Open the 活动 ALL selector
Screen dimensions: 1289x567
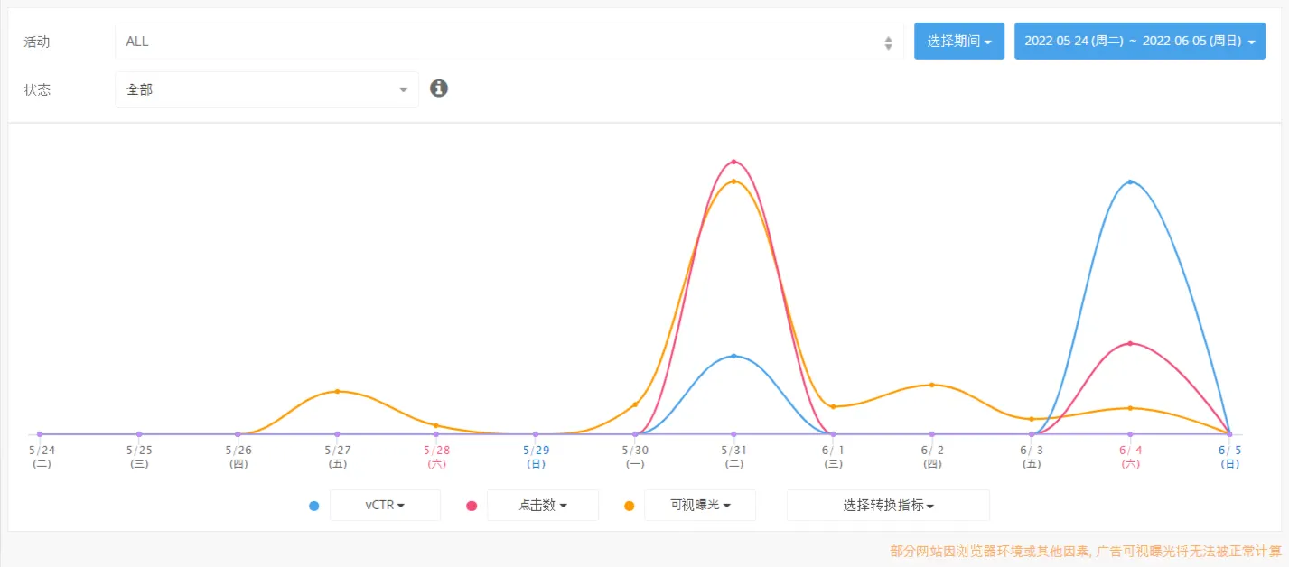click(x=509, y=42)
